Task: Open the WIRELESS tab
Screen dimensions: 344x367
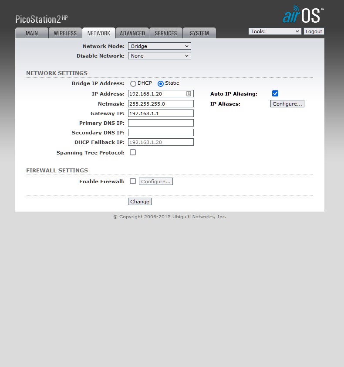Action: [x=65, y=33]
